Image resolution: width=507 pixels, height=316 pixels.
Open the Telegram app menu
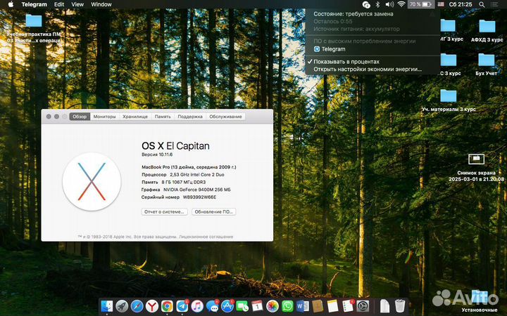[34, 4]
